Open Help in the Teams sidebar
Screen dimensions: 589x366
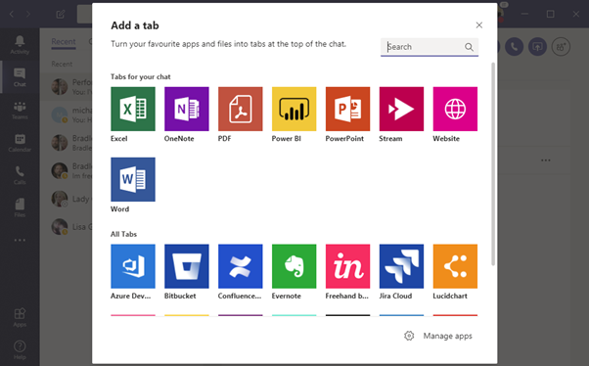coord(20,349)
